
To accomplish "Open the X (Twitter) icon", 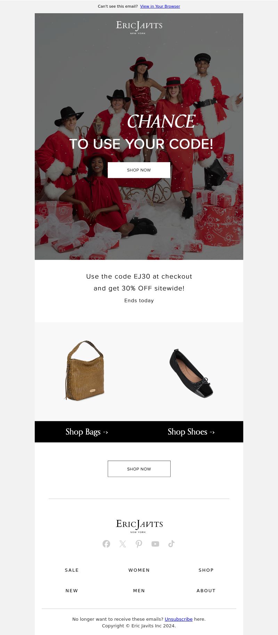I will 123,544.
